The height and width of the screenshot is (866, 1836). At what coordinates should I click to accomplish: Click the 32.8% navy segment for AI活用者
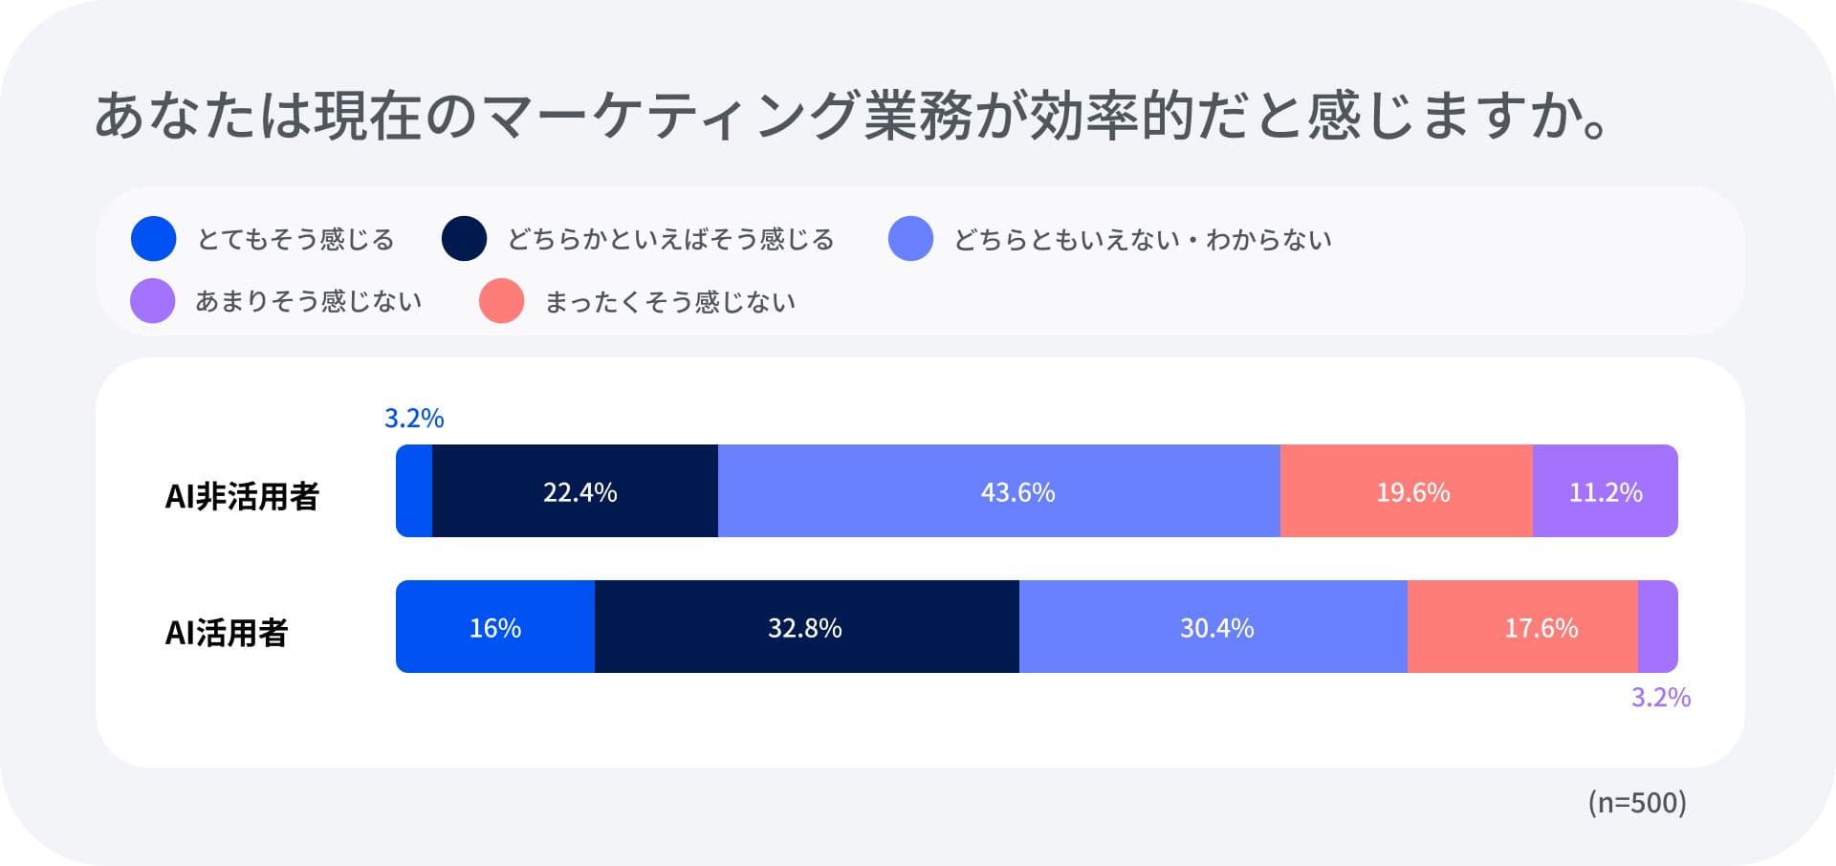(806, 627)
